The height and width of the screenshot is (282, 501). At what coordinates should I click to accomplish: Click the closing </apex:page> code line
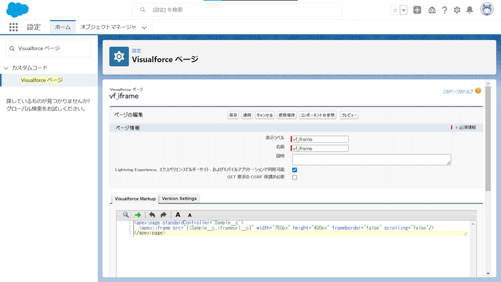(x=150, y=233)
